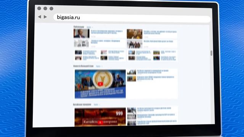Image resolution: width=244 pixels, height=137 pixels.
Task: Open headline beside the man in suit
Action: point(107,32)
